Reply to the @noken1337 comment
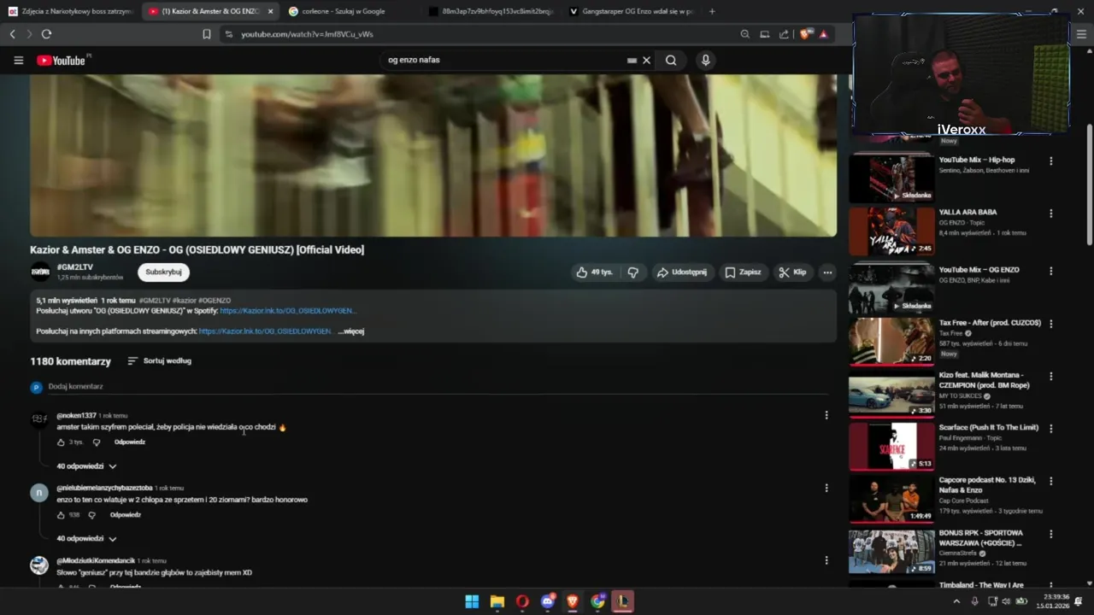The width and height of the screenshot is (1094, 615). (x=130, y=442)
